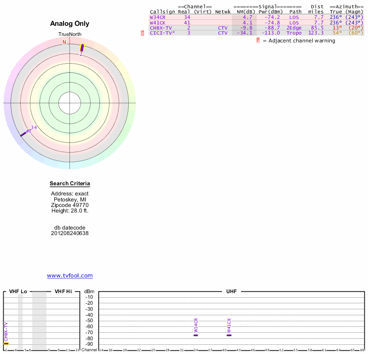The height and width of the screenshot is (354, 368).
Task: Select the W34CR callsign in the table
Action: pos(157,17)
